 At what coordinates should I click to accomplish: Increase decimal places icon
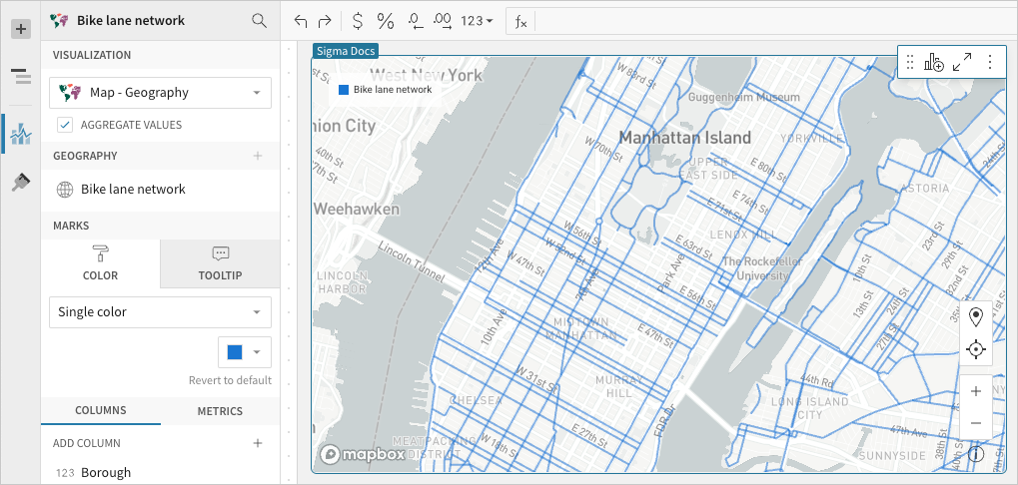[x=443, y=21]
